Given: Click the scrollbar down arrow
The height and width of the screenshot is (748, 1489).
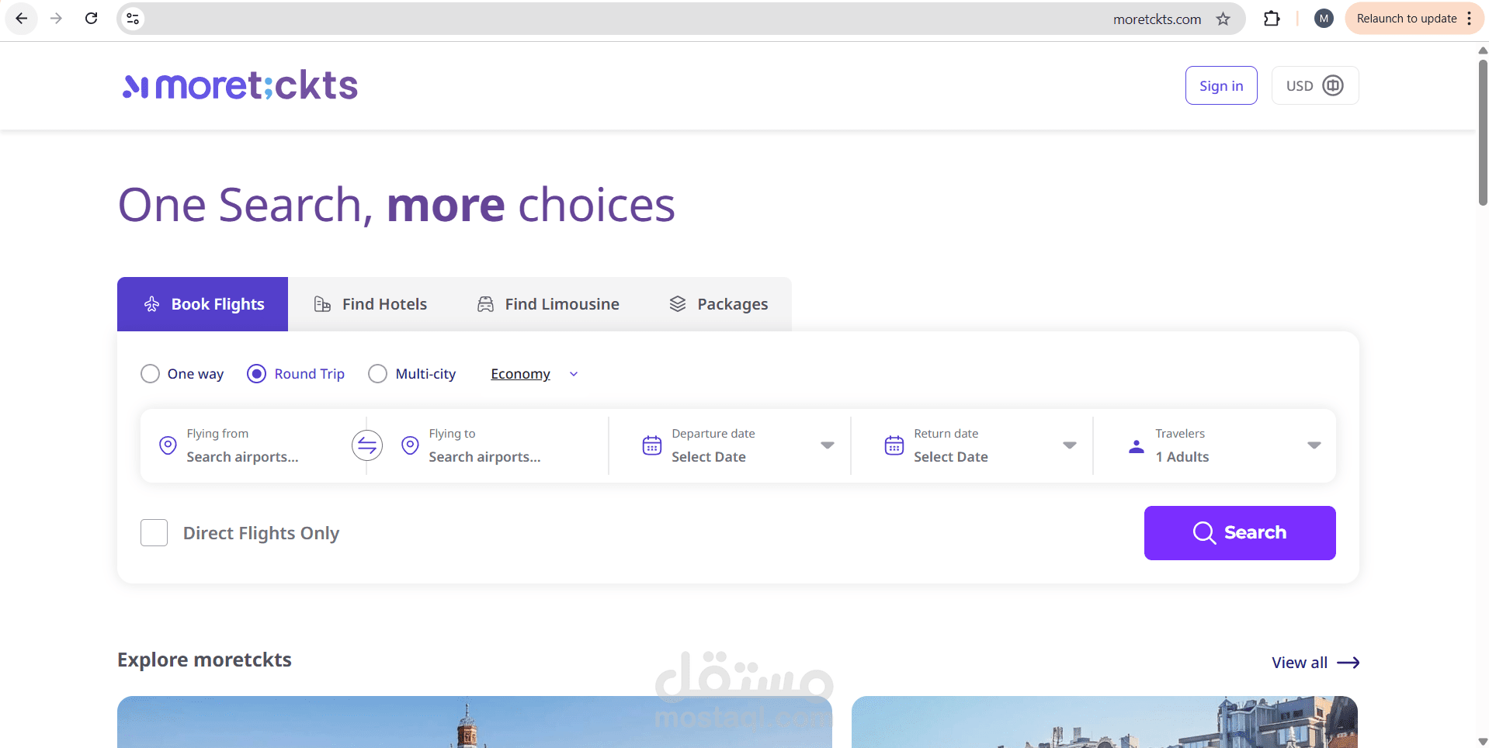Looking at the screenshot, I should 1483,742.
